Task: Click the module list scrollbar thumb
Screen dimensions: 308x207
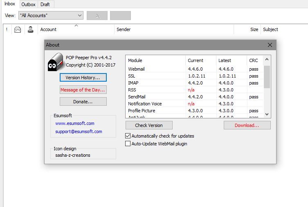Action: [267, 77]
